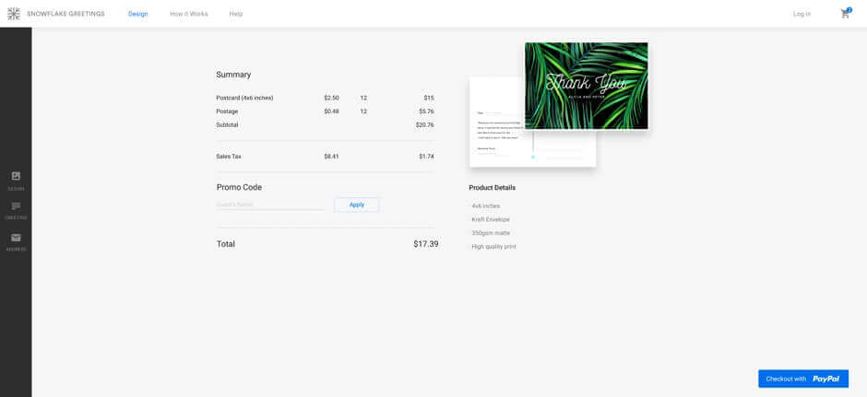Select the Design icon in sidebar
The height and width of the screenshot is (397, 867).
coord(16,176)
